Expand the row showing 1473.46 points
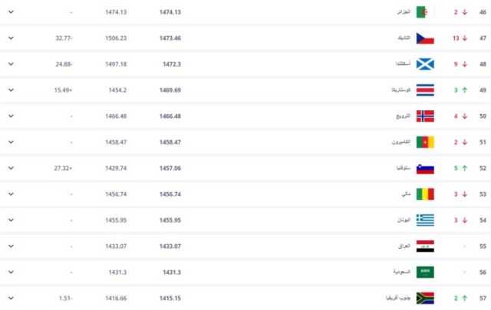The image size is (491, 310). pos(11,38)
